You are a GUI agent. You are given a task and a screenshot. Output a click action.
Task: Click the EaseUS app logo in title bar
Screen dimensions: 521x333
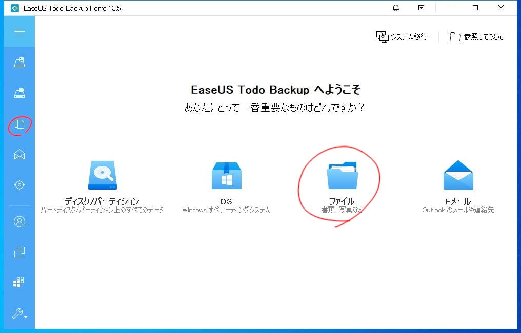pos(15,8)
